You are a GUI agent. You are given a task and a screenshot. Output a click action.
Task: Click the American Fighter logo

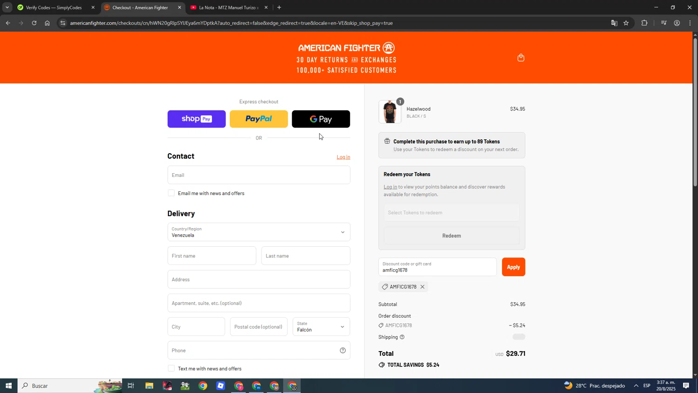(346, 47)
